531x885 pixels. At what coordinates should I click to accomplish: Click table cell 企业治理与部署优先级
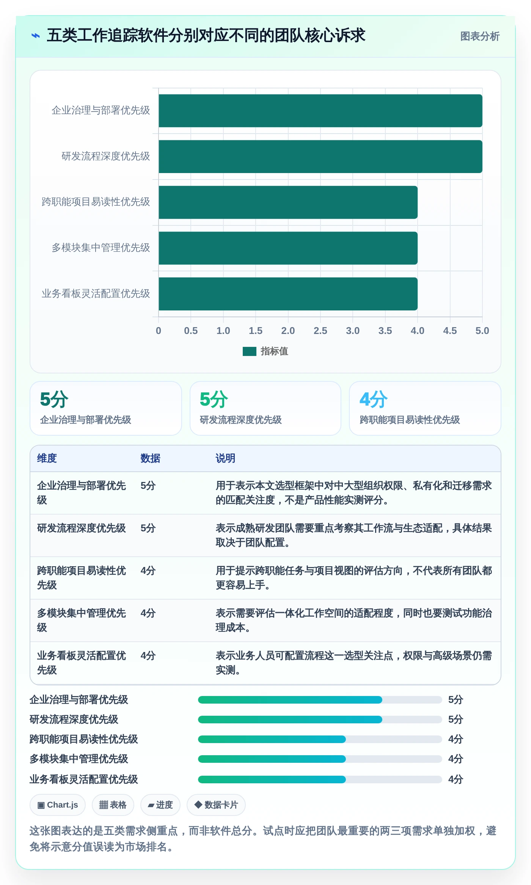click(82, 493)
